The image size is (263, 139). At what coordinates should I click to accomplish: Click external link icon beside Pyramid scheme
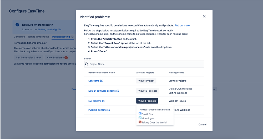(x=109, y=110)
